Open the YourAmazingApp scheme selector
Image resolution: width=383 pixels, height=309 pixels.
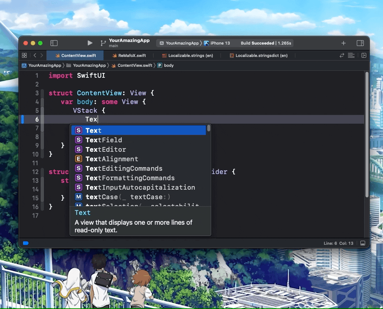[179, 43]
